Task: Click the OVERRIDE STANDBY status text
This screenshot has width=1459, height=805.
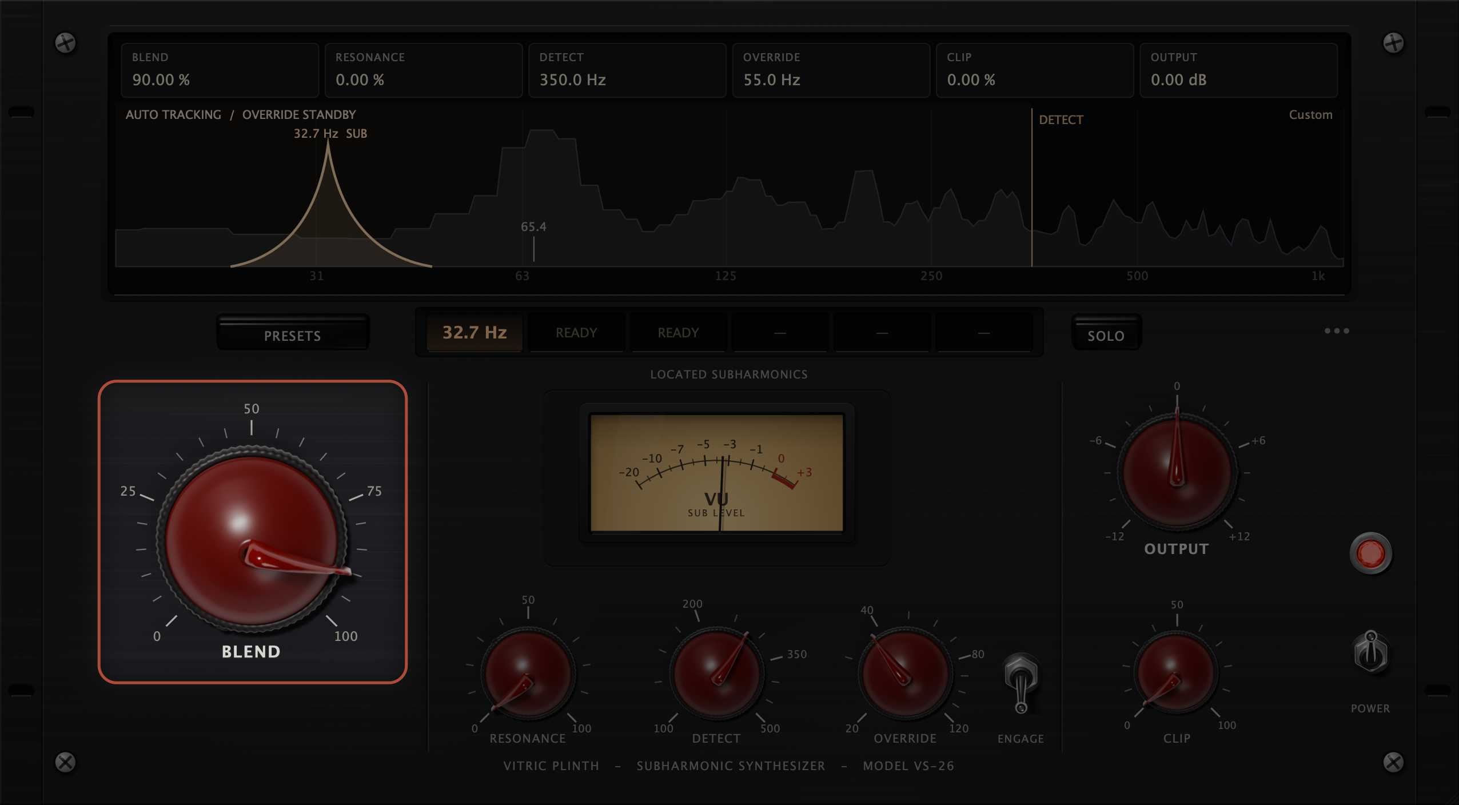Action: 299,115
